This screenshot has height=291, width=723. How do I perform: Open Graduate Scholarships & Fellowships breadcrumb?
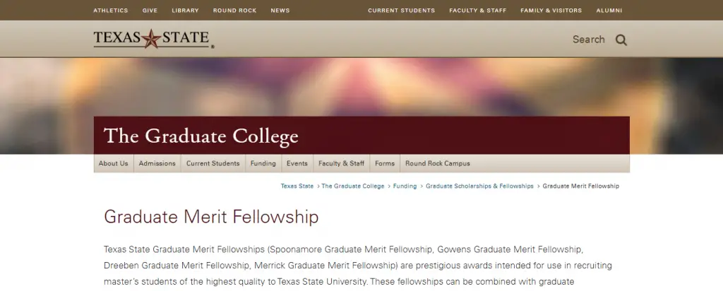[479, 186]
